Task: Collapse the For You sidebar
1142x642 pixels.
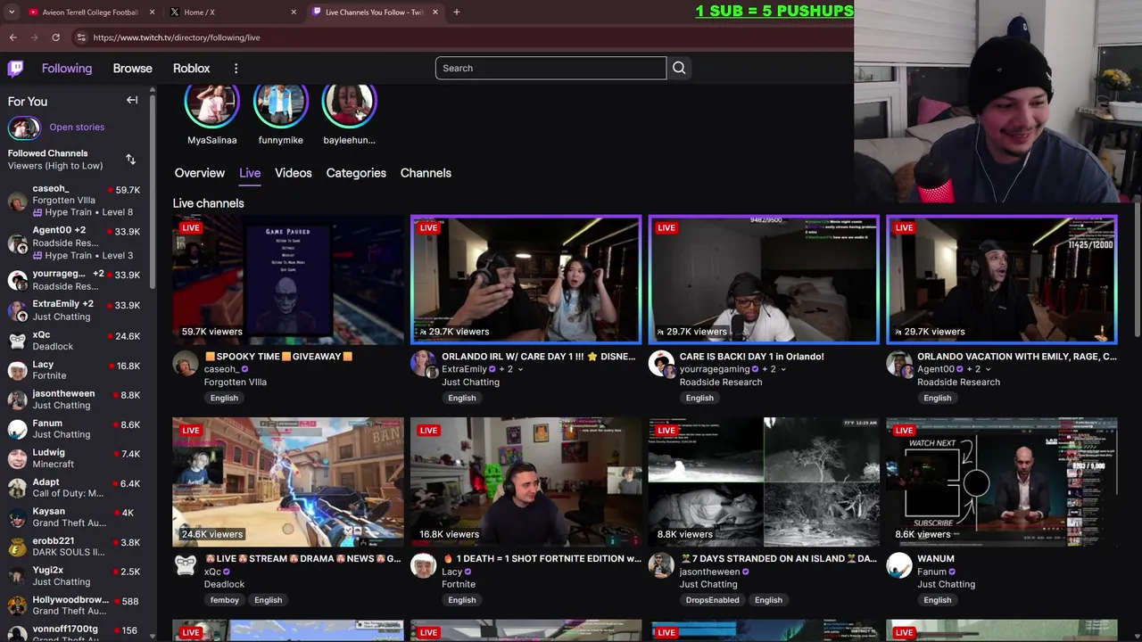Action: pyautogui.click(x=132, y=101)
